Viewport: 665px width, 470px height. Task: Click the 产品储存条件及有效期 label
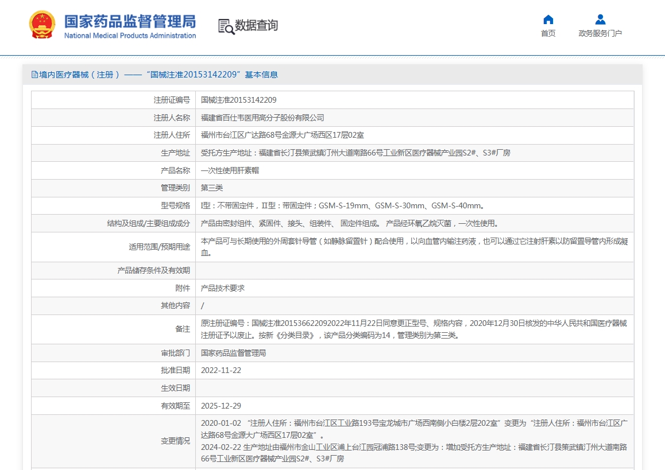(x=153, y=270)
